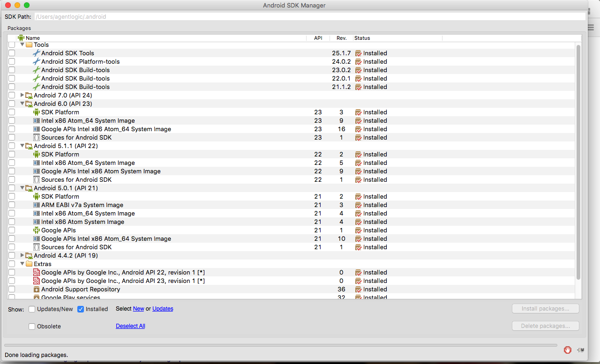600x364 pixels.
Task: Click the Tools folder icon
Action: click(29, 45)
